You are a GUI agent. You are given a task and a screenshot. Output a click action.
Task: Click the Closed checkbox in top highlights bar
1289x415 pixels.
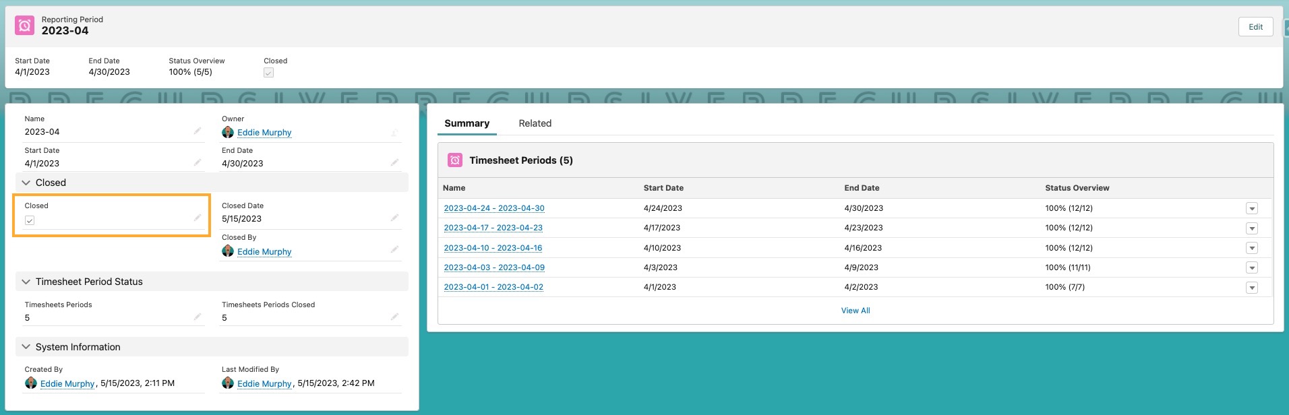pyautogui.click(x=268, y=73)
